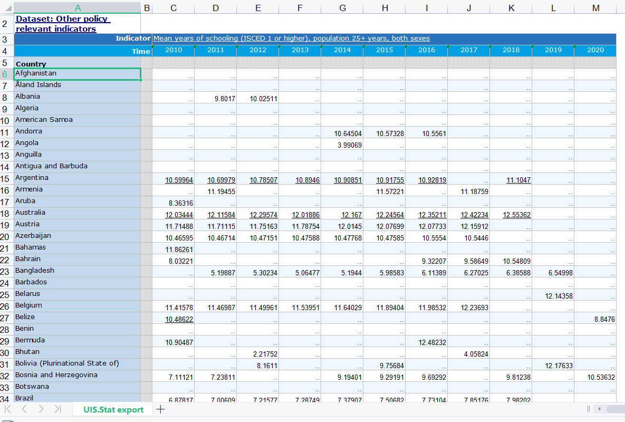The height and width of the screenshot is (422, 625).
Task: Go to the previous sheet arrow
Action: pyautogui.click(x=24, y=409)
